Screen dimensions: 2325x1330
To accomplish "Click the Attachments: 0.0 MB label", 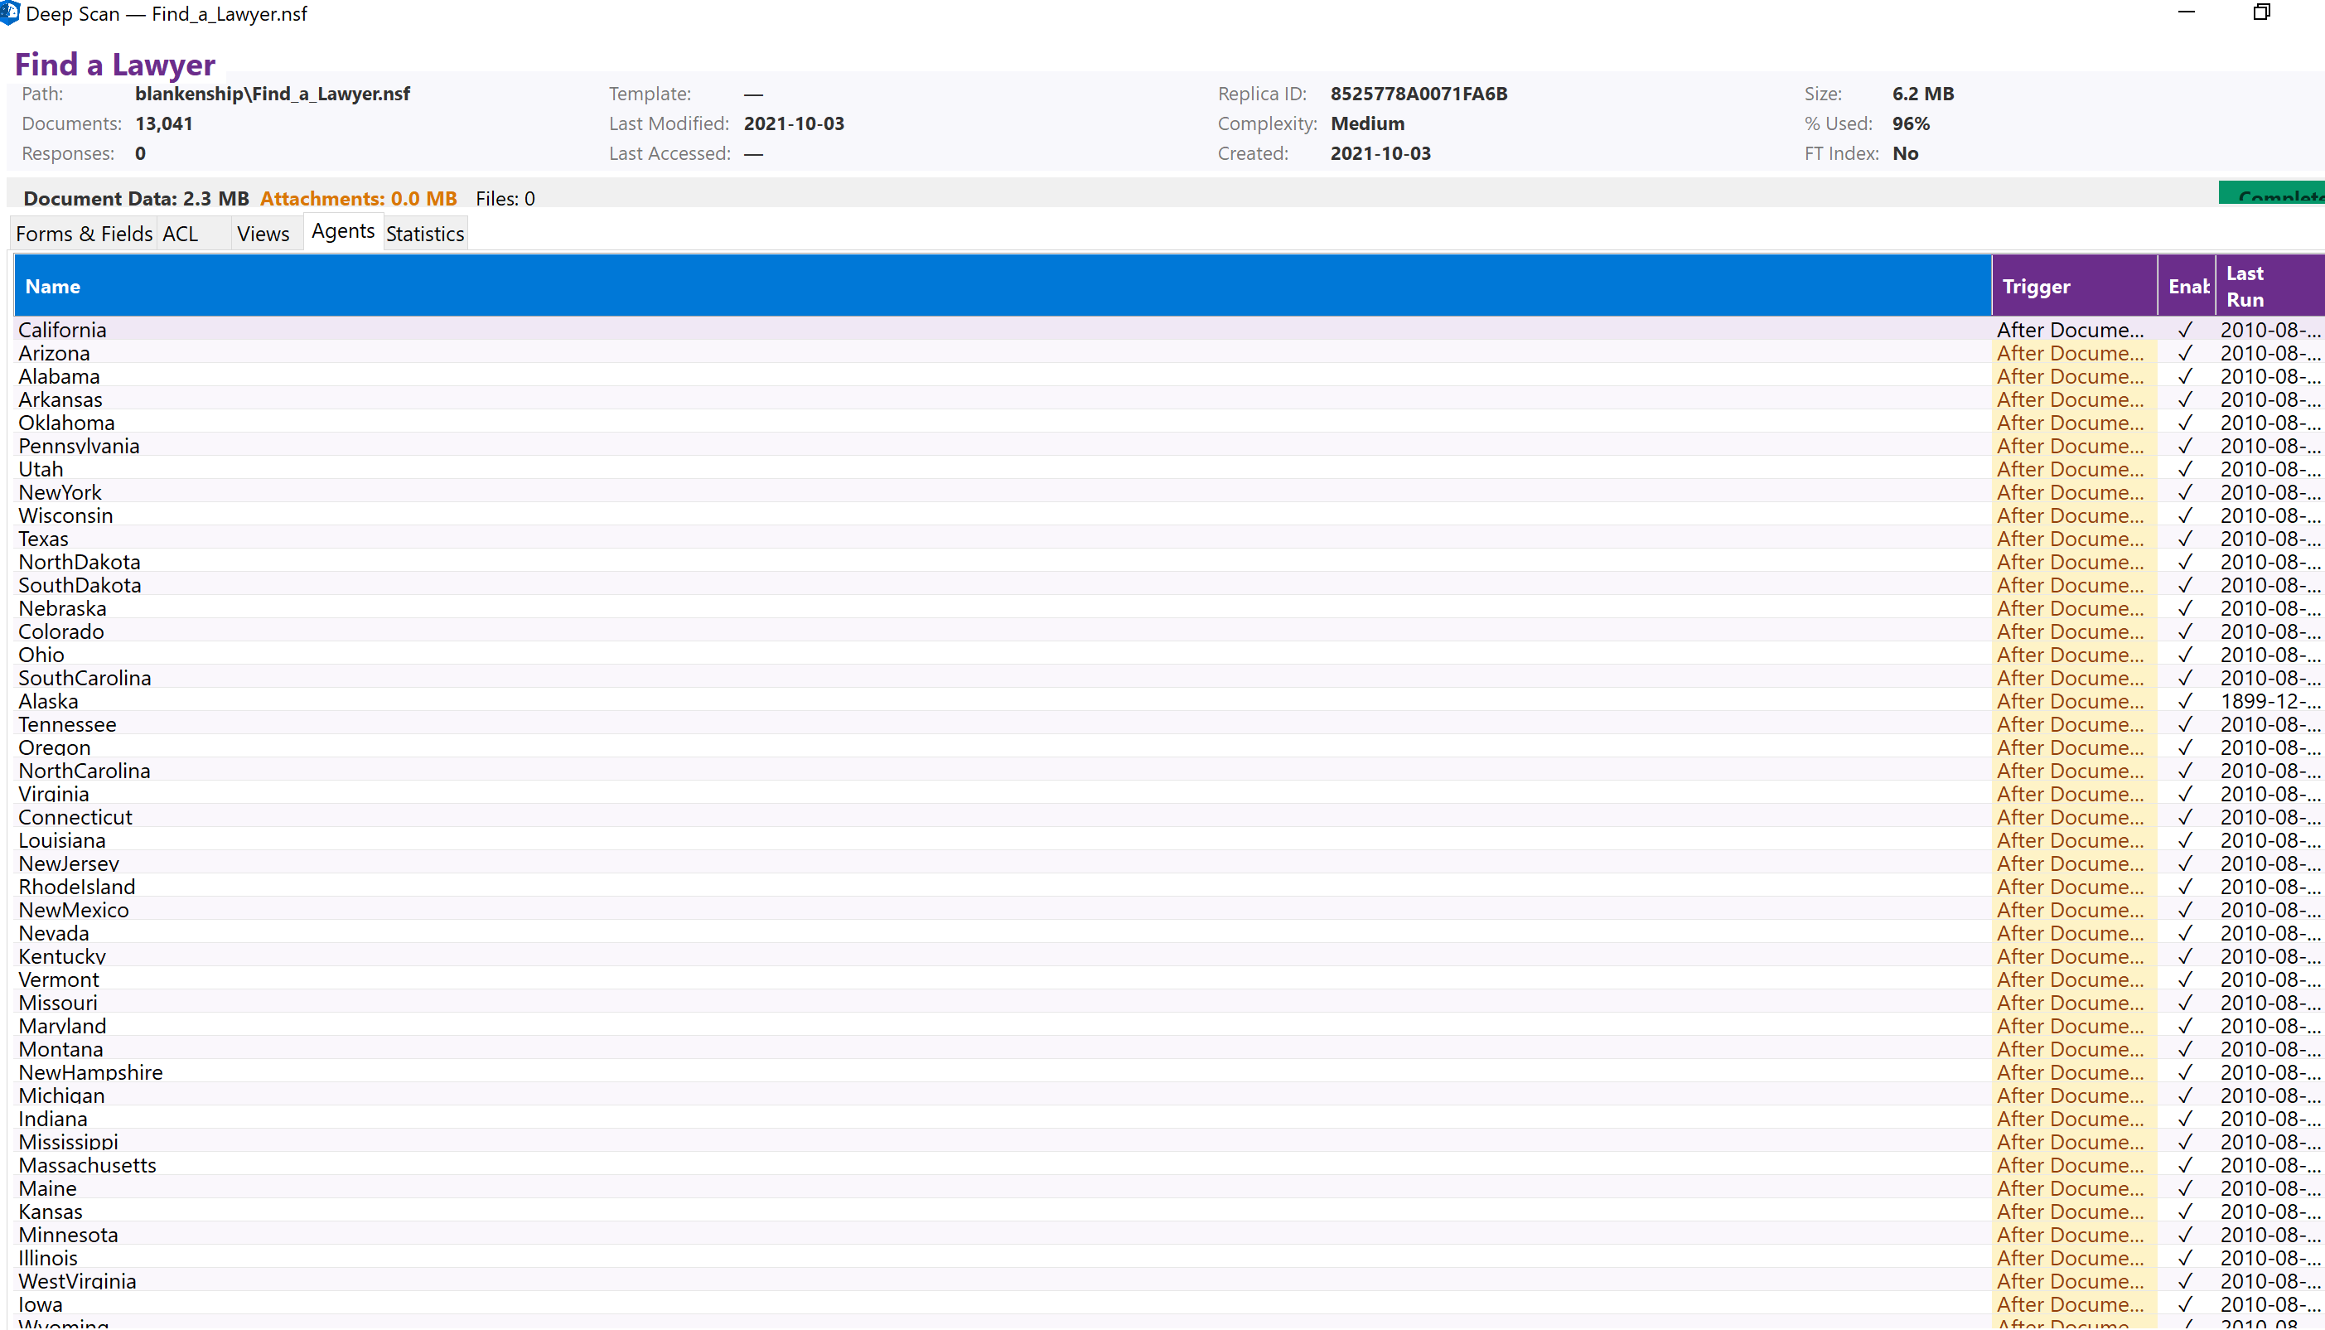I will pyautogui.click(x=359, y=198).
